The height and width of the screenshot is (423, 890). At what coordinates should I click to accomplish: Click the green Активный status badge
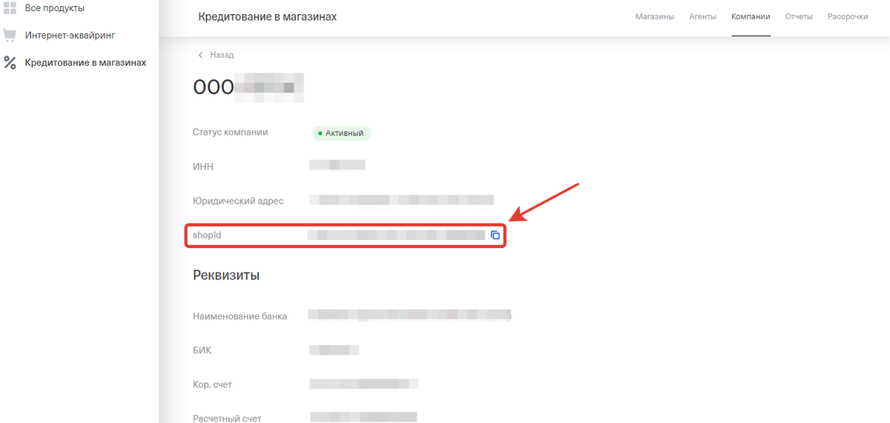[340, 133]
